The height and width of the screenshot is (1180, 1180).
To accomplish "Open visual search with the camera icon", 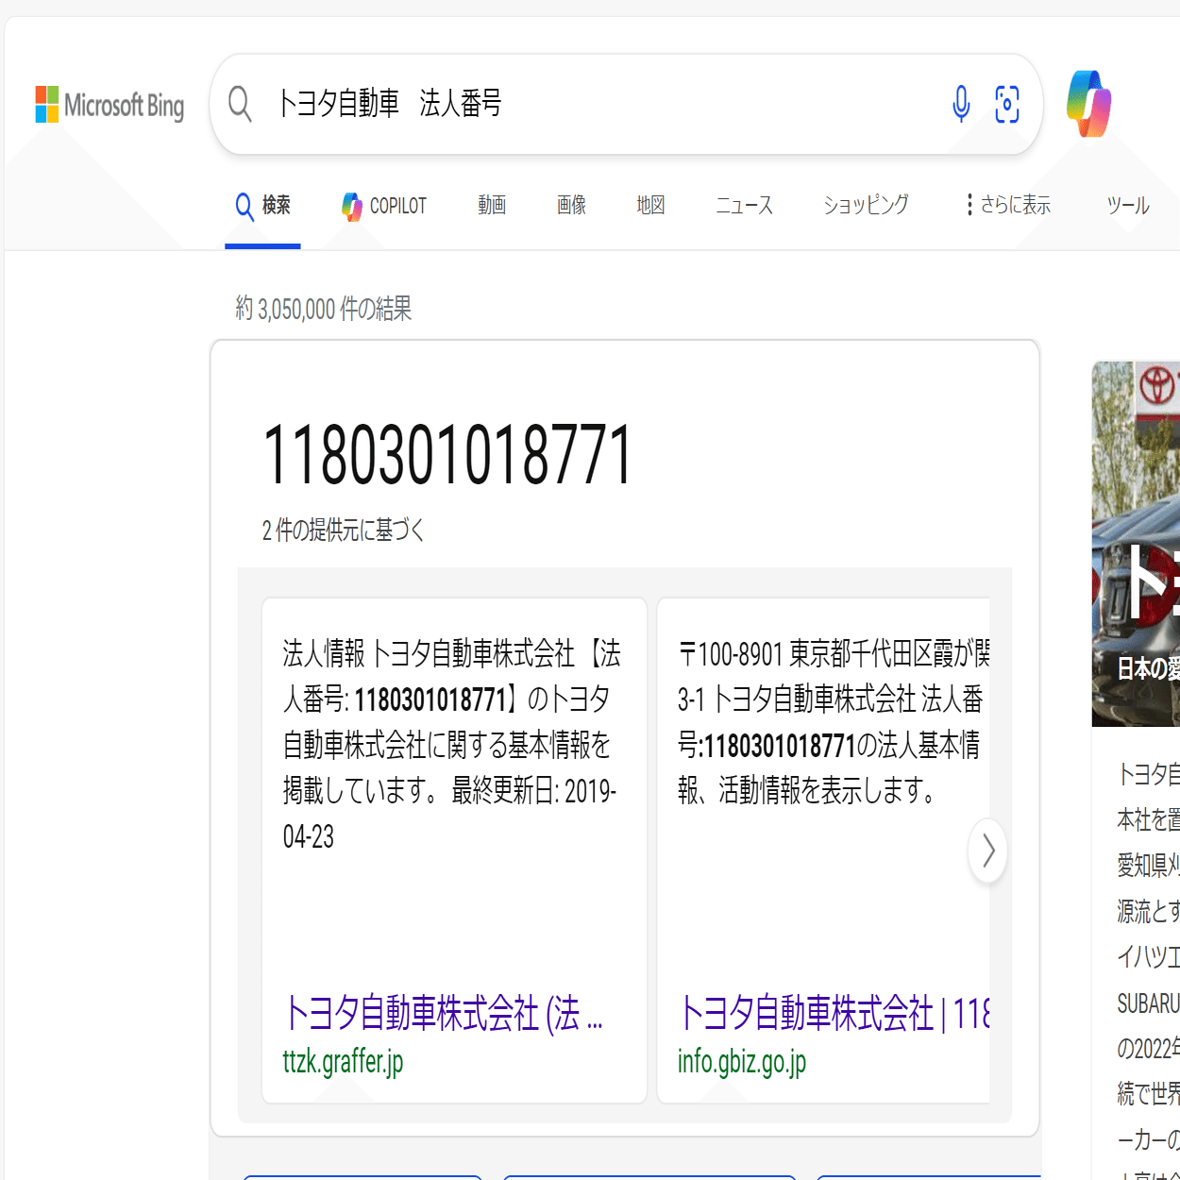I will 1006,105.
